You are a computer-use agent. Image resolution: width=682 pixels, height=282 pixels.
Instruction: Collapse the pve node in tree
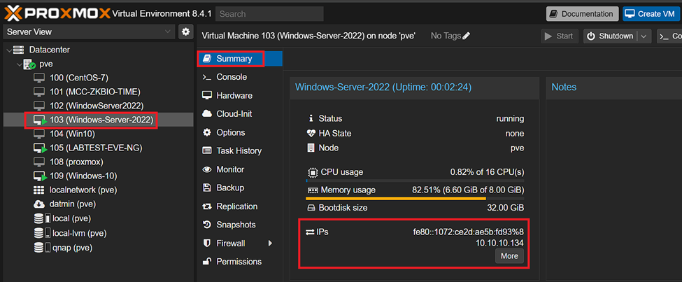[18, 64]
